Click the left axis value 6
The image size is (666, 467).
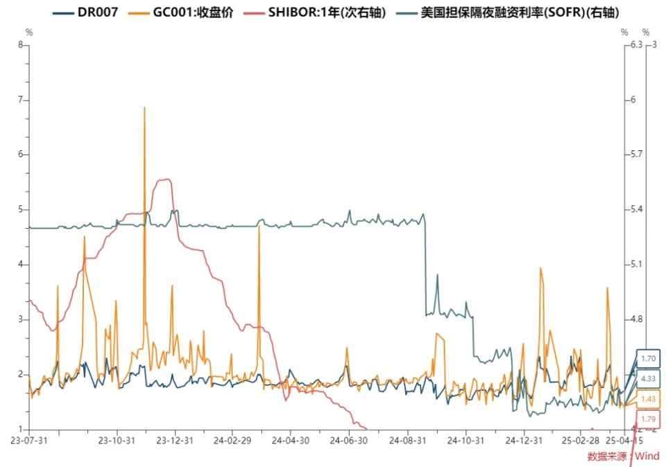pyautogui.click(x=20, y=155)
